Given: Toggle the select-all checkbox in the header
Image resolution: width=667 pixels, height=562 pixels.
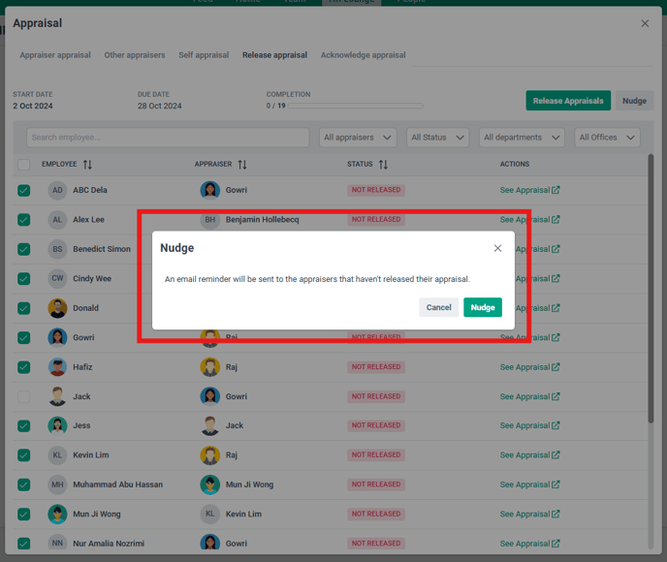Looking at the screenshot, I should (x=24, y=165).
